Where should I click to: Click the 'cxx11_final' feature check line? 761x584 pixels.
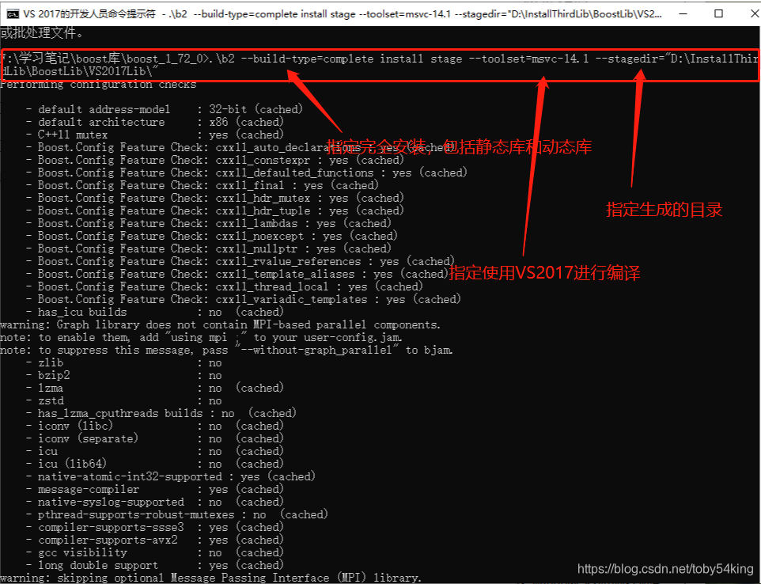click(203, 185)
